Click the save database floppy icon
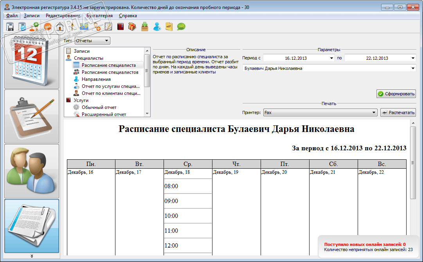The width and height of the screenshot is (423, 262). [10, 27]
